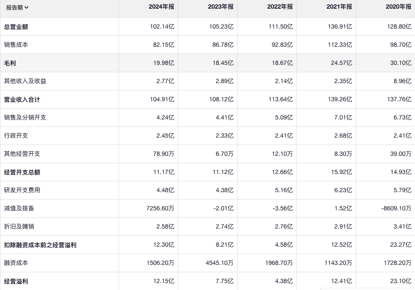Viewport: 415px width, 290px height.
Task: Click the -8609.10万 value in 2020 column
Action: (x=396, y=209)
